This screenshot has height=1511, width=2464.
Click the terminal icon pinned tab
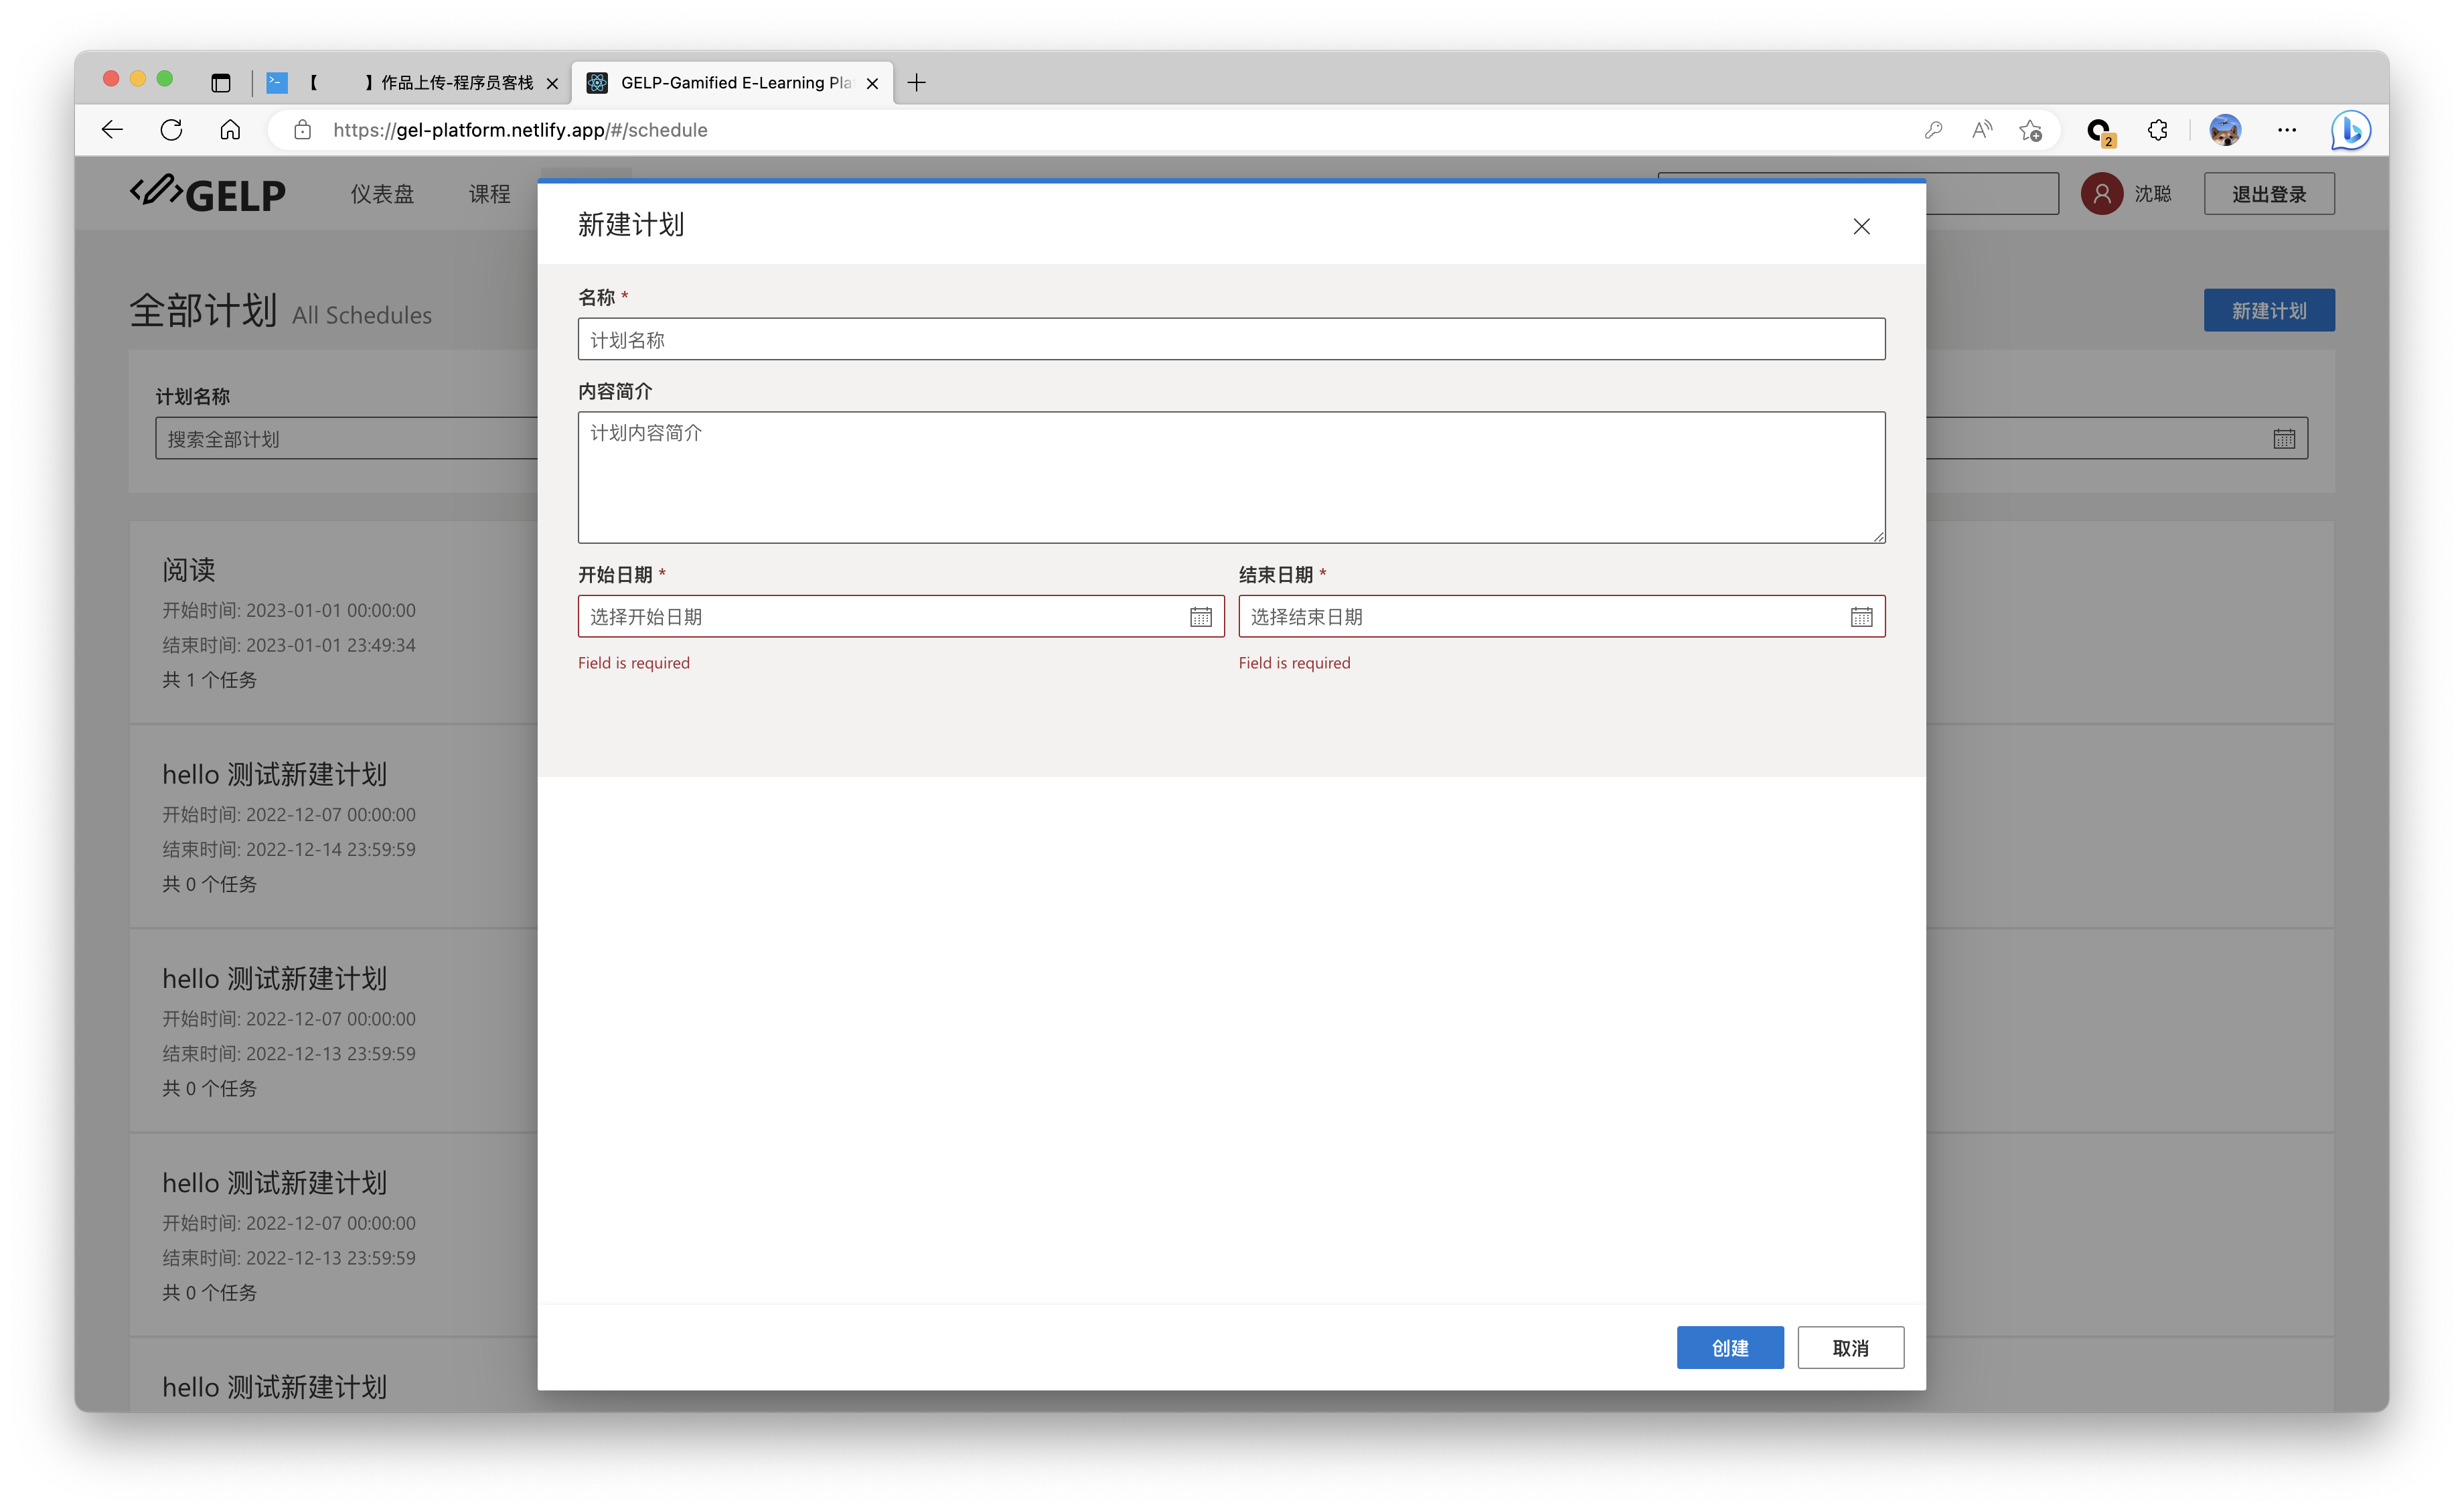tap(277, 83)
